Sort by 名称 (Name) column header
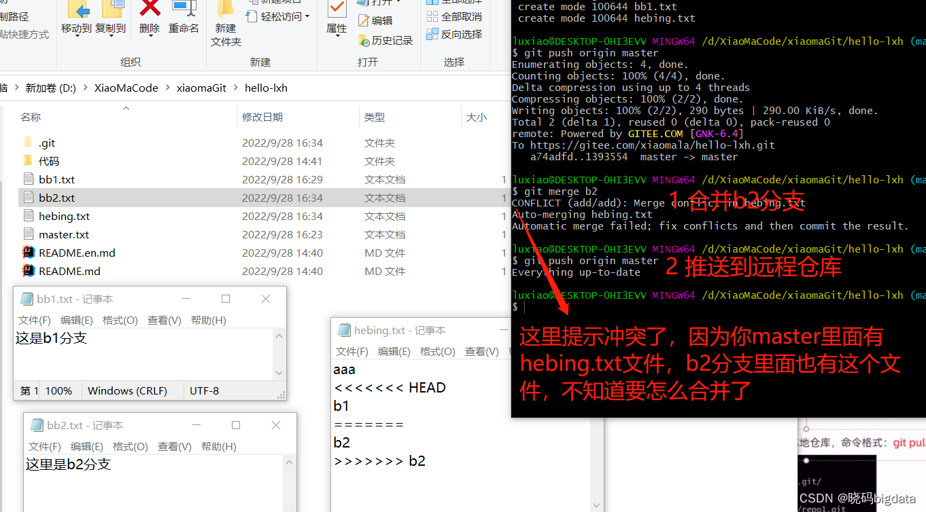 tap(31, 117)
